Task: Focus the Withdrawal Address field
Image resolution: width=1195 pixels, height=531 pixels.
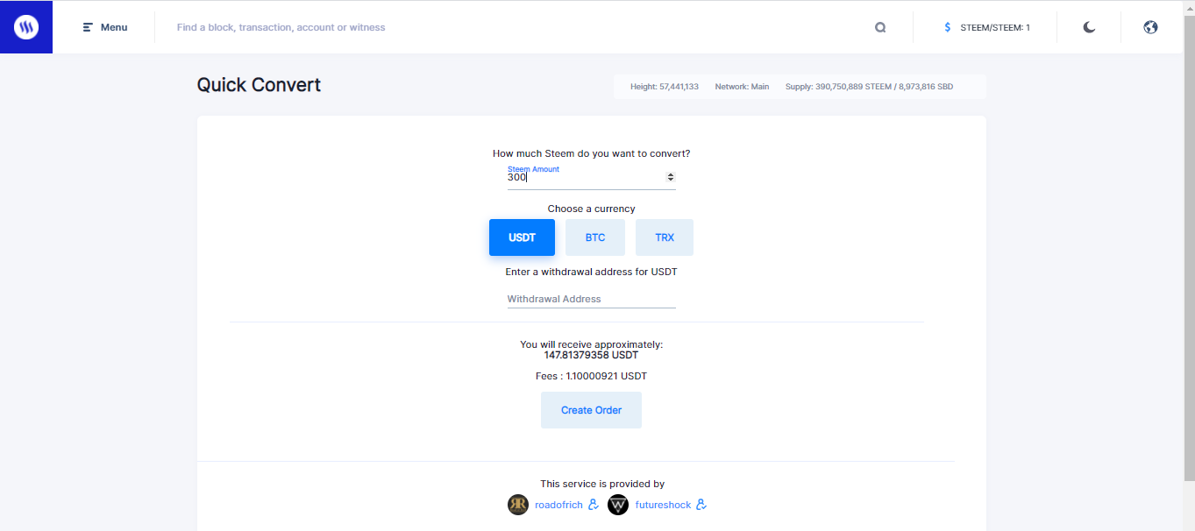Action: 592,299
